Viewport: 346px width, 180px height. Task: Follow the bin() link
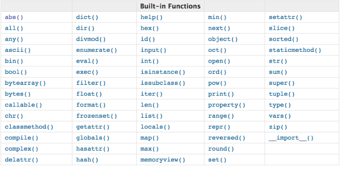pyautogui.click(x=14, y=61)
